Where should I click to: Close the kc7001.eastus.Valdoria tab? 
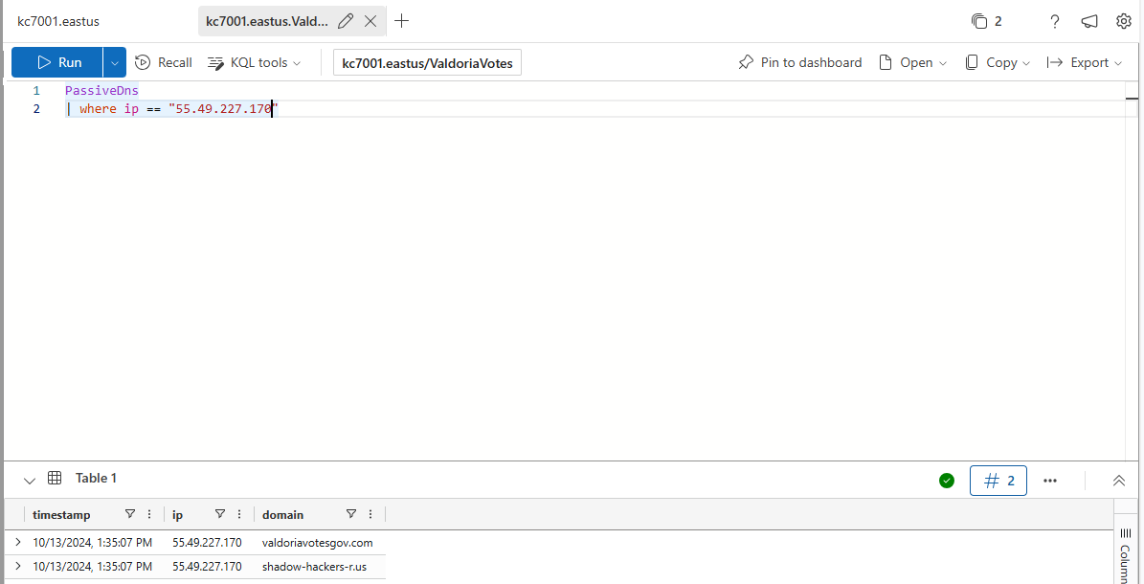click(x=370, y=21)
